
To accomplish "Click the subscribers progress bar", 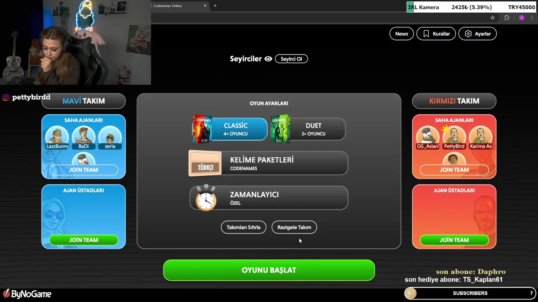I will pyautogui.click(x=470, y=293).
